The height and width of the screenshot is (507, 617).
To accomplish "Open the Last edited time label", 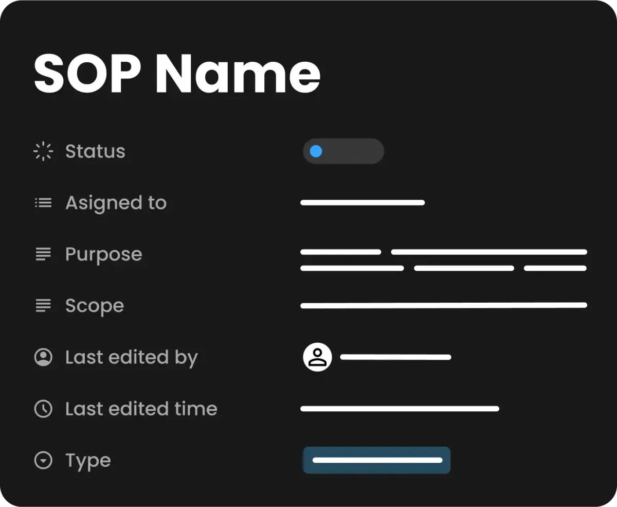I will [141, 409].
